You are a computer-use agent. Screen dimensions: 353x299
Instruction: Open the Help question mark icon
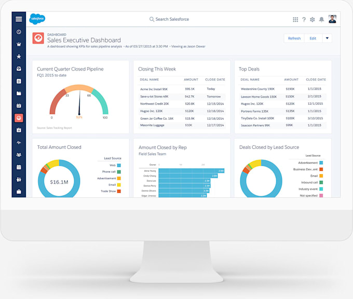(304, 20)
